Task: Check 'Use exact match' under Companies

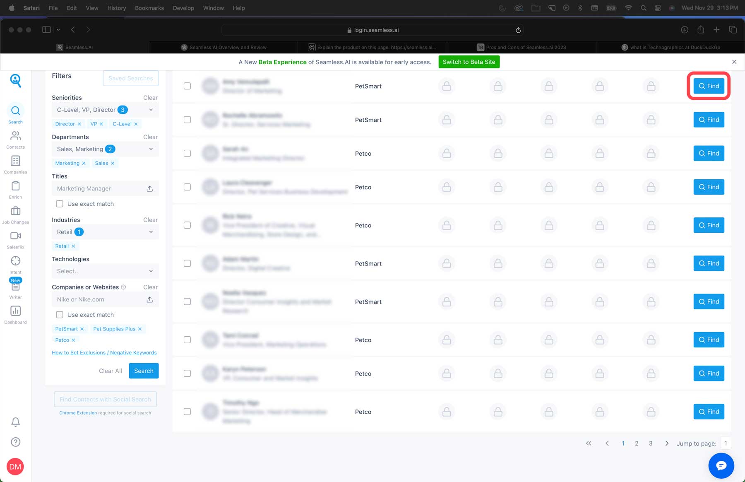Action: (60, 315)
